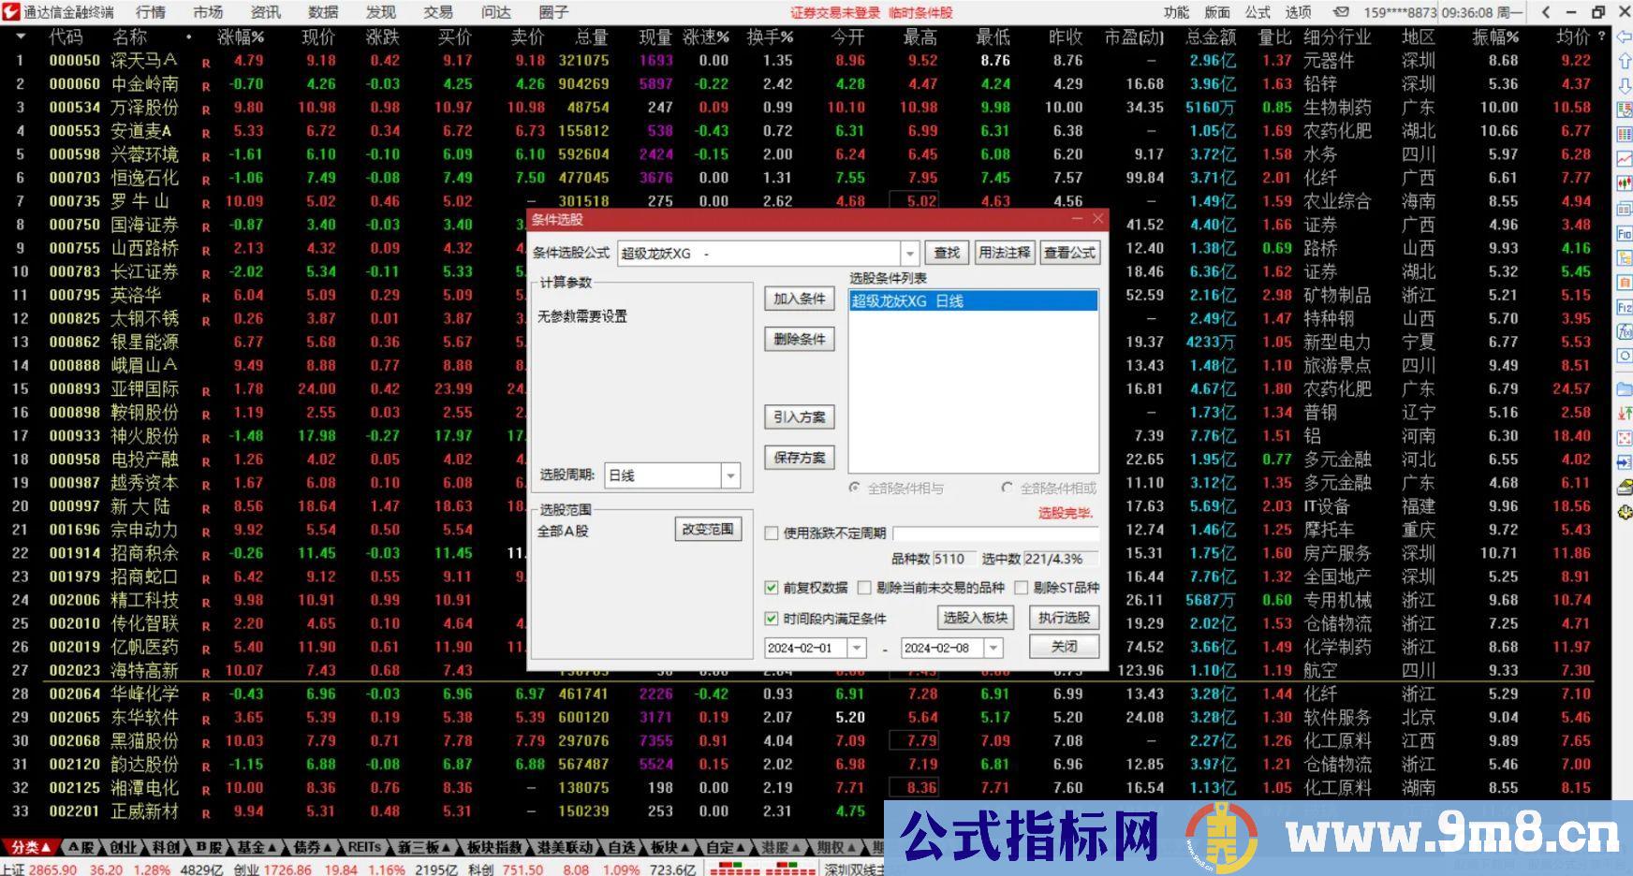Click the R mark beside 深天马A
The height and width of the screenshot is (876, 1633).
pyautogui.click(x=206, y=63)
